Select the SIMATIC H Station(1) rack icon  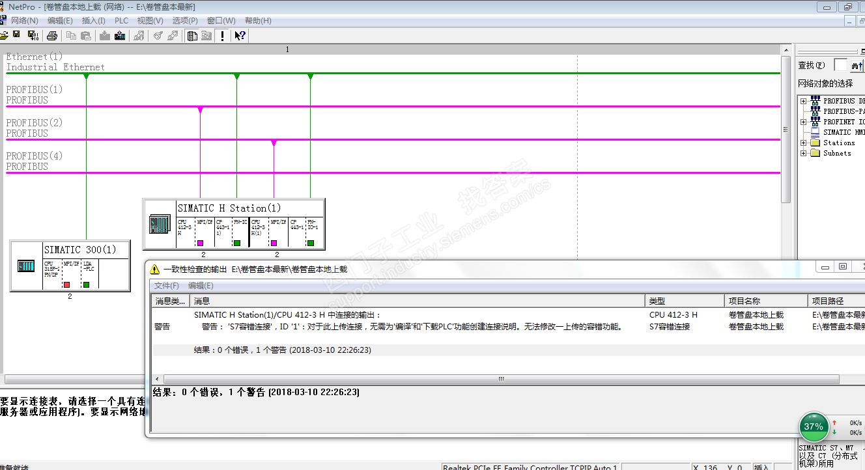pos(159,224)
